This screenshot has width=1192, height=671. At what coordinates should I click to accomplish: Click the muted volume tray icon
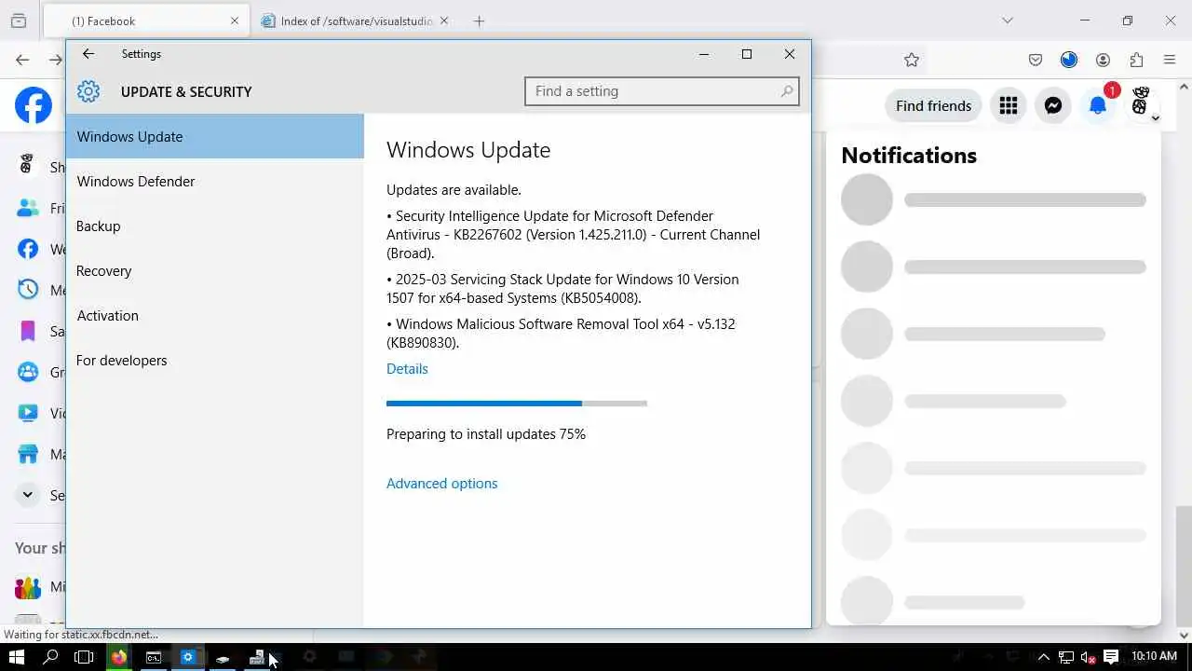[1088, 657]
